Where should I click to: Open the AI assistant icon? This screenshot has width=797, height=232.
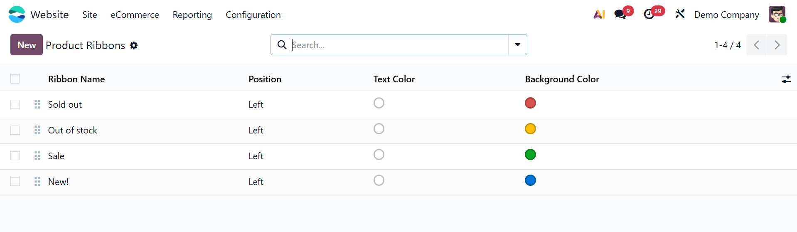[x=599, y=15]
